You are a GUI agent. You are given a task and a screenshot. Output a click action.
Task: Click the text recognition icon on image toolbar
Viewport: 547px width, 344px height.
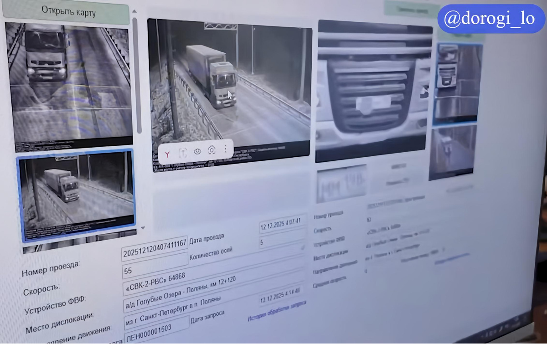pos(183,153)
